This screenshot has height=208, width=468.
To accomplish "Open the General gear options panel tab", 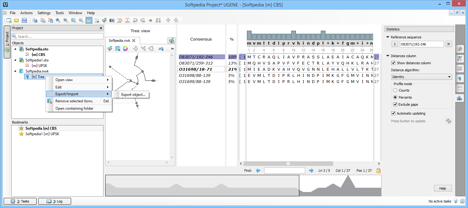I will tap(460, 49).
